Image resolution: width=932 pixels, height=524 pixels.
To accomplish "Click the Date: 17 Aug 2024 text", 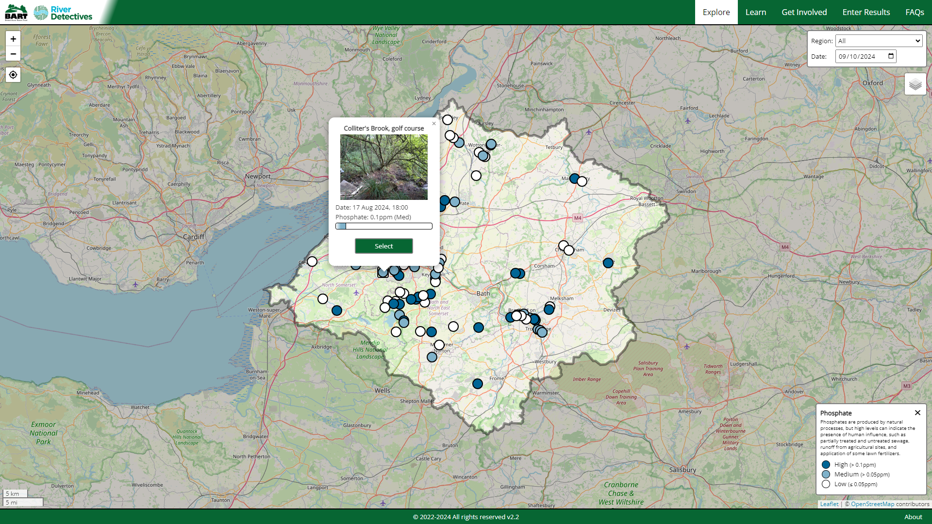I will pos(372,208).
